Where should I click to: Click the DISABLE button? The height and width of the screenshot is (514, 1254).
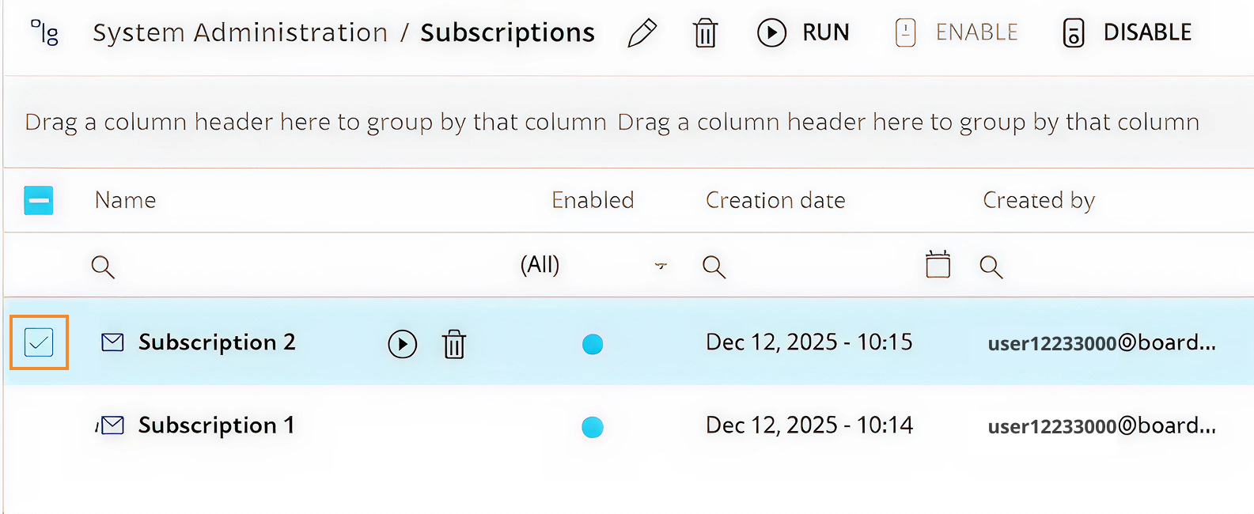coord(1127,32)
